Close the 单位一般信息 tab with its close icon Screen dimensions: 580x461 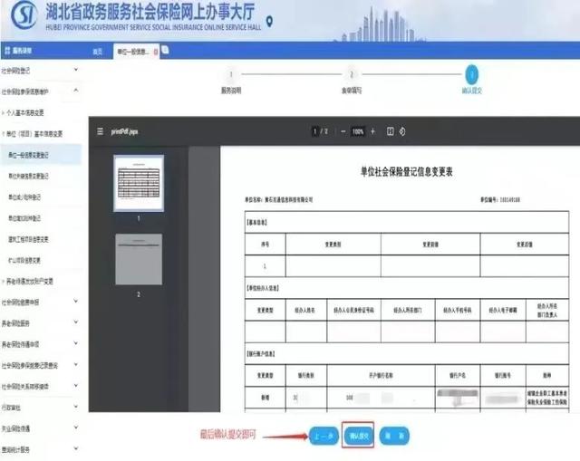(x=156, y=51)
